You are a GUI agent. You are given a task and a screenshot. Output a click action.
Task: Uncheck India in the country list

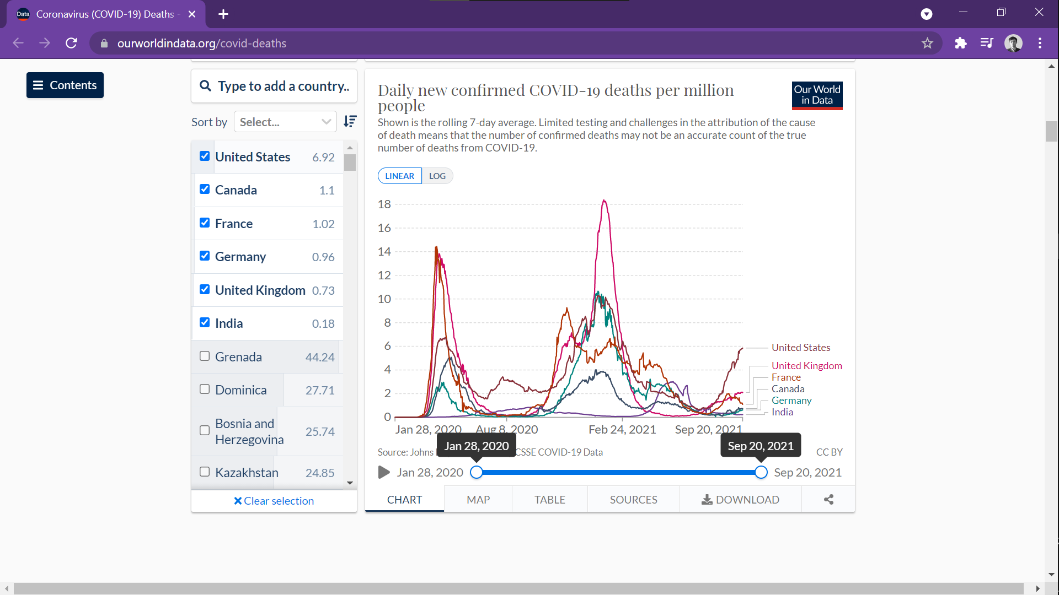point(205,323)
